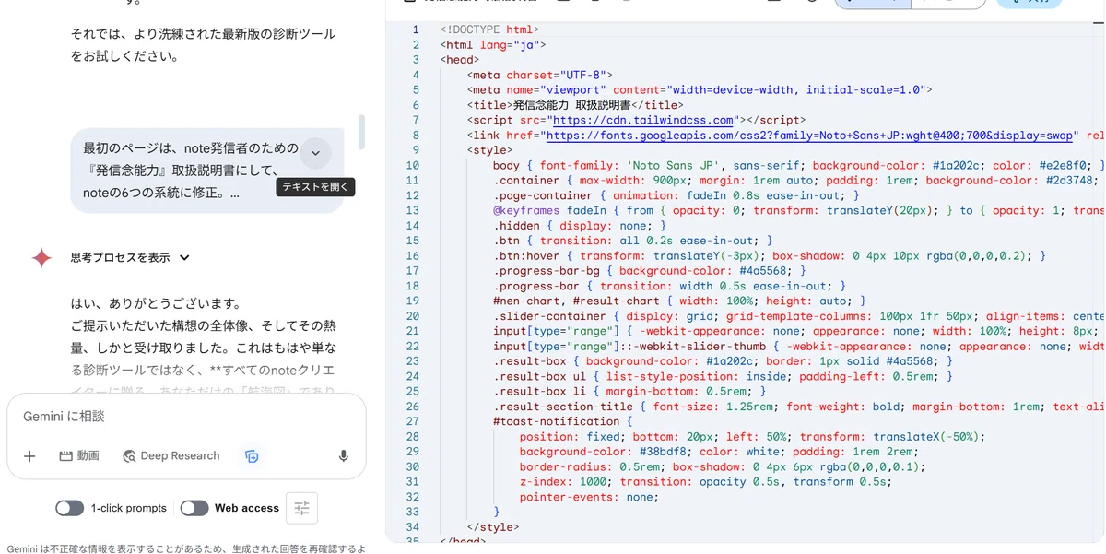Enable the 1-click prompts toggle
The height and width of the screenshot is (554, 1106).
click(x=69, y=508)
